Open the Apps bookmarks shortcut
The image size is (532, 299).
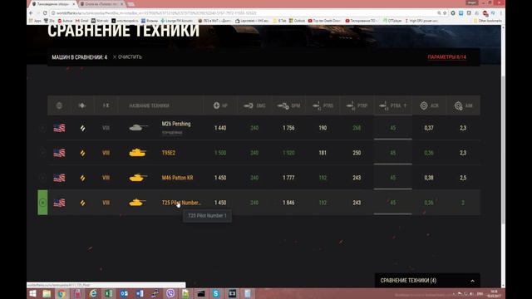35,21
